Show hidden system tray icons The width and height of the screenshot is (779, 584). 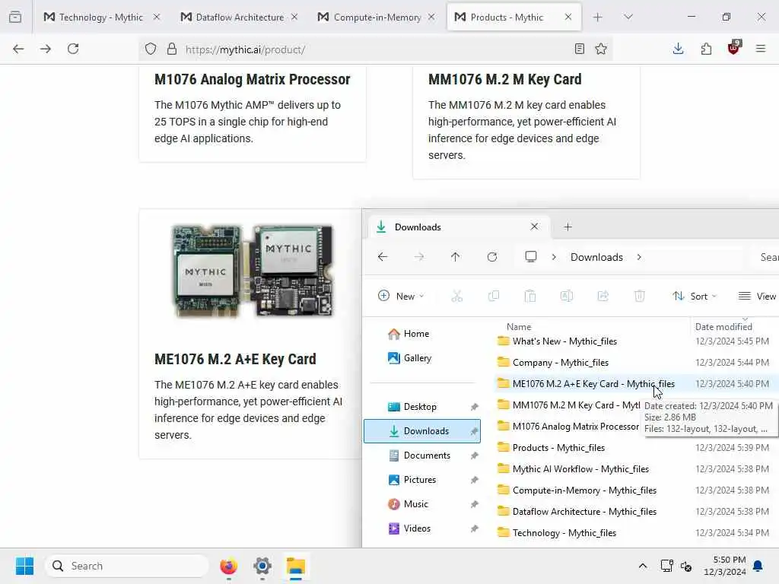(x=642, y=566)
